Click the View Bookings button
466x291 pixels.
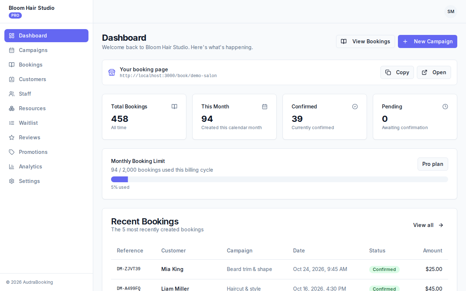click(x=366, y=41)
